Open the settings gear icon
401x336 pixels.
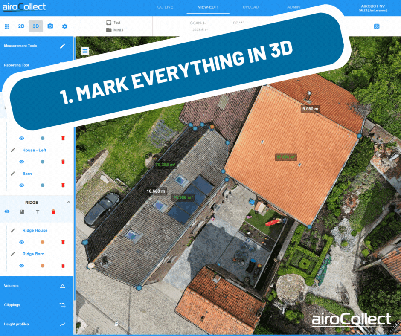tap(64, 26)
